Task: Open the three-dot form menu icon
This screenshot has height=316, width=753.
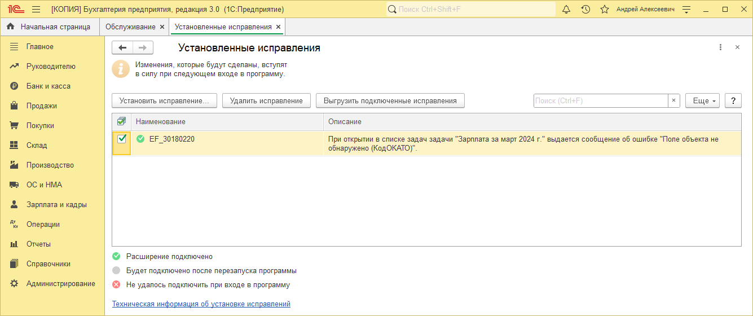Action: 720,47
